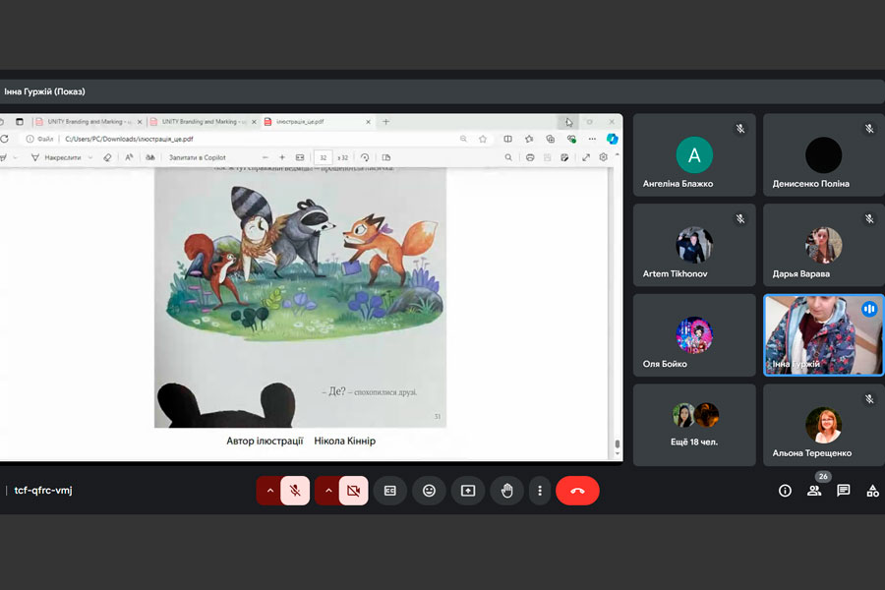Click the PDF viewer vertical scrollbar
This screenshot has width=885, height=590.
(x=617, y=295)
